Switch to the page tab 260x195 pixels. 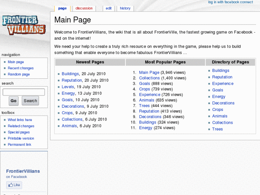pyautogui.click(x=62, y=8)
